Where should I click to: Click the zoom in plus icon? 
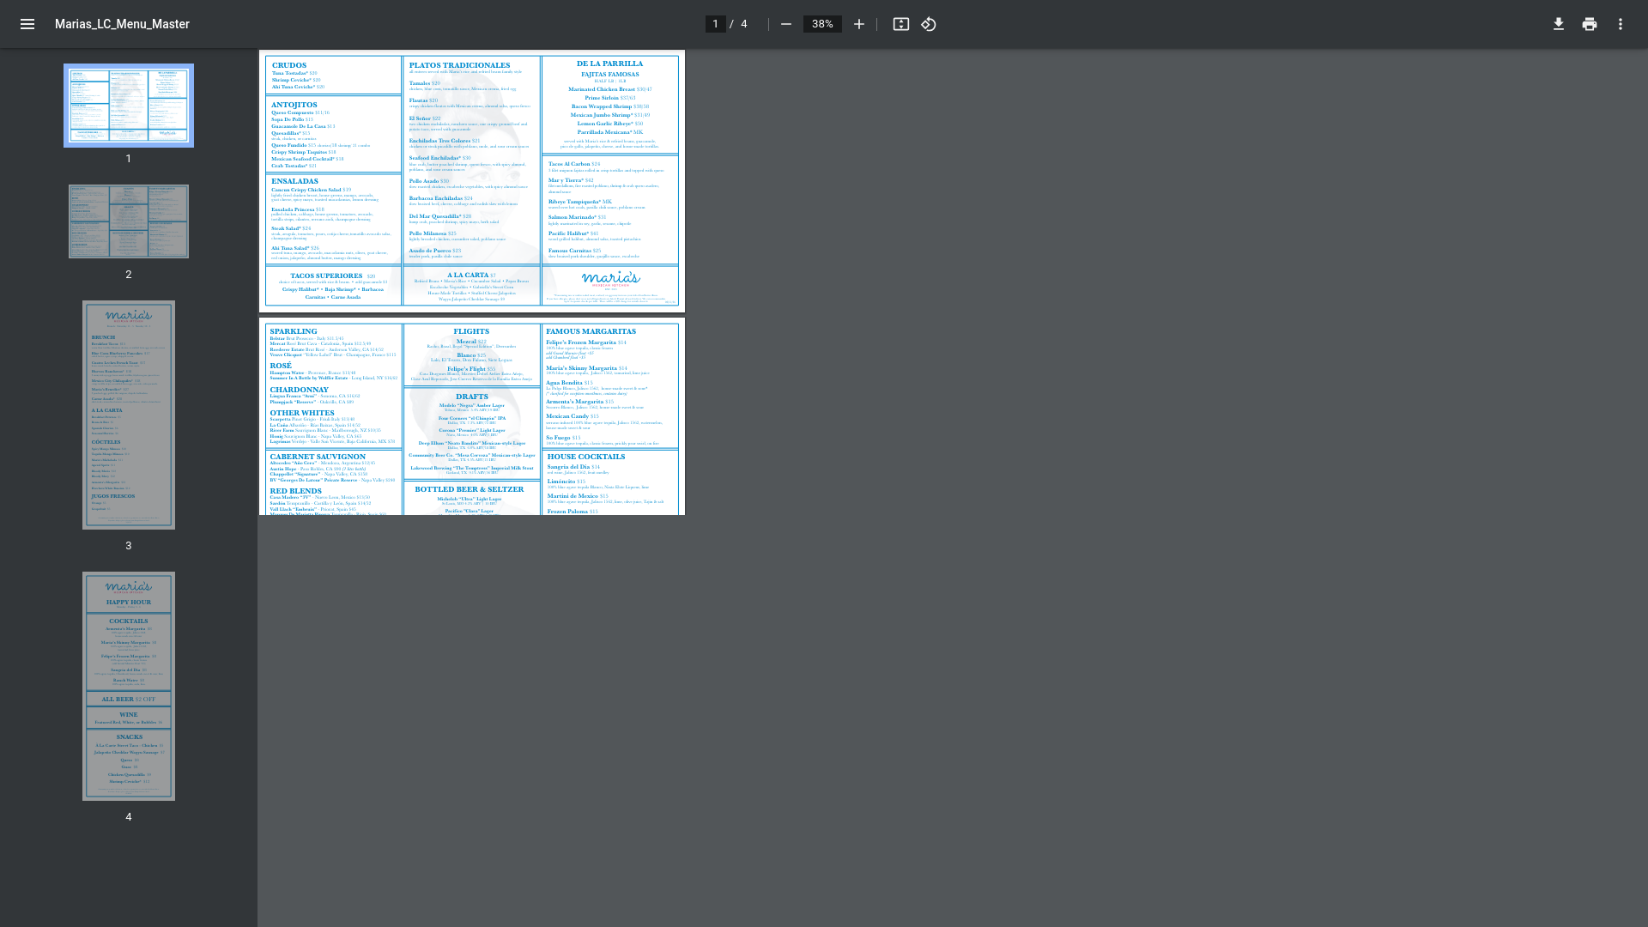(858, 24)
